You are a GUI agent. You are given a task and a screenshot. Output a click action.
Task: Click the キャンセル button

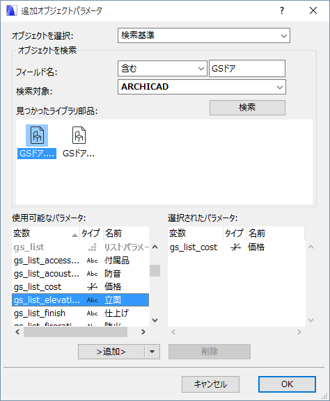tap(211, 384)
